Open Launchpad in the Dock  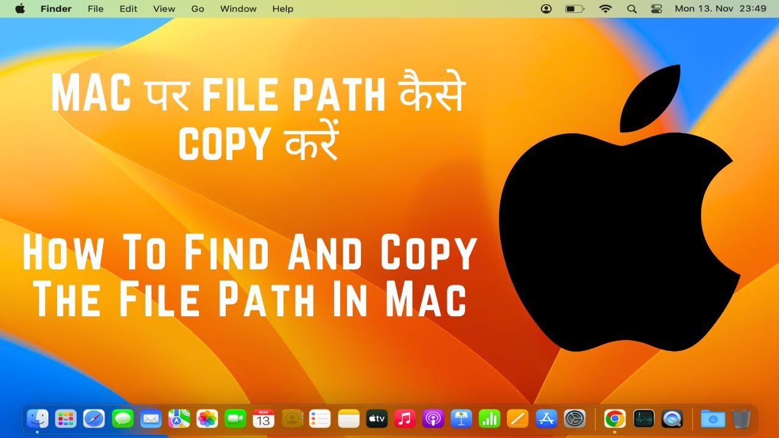pyautogui.click(x=66, y=419)
